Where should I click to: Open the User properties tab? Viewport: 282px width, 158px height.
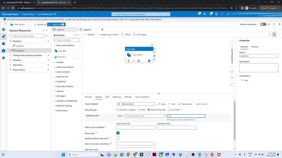point(142,97)
